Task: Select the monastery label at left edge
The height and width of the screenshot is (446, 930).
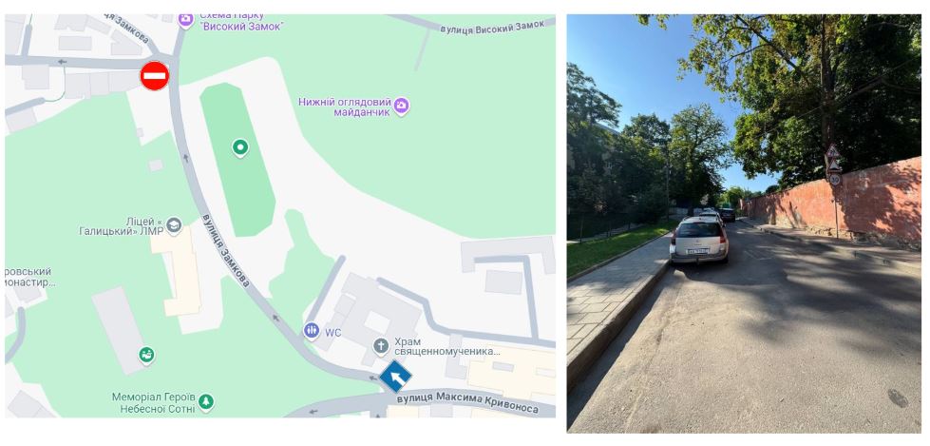Action: pos(28,278)
